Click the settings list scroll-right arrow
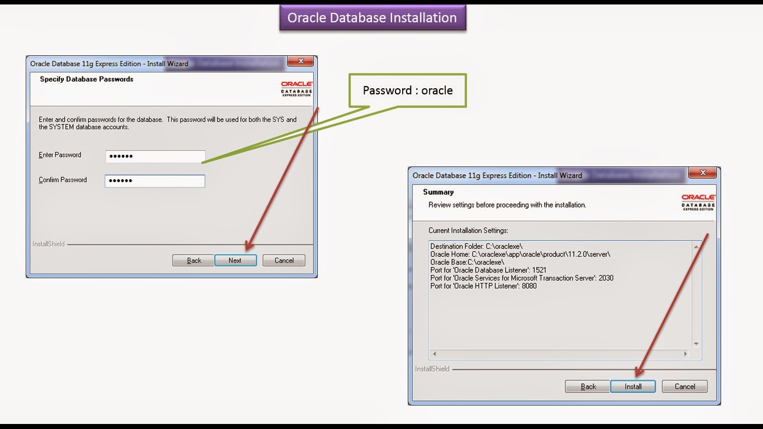Viewport: 763px width, 429px height. tap(686, 354)
